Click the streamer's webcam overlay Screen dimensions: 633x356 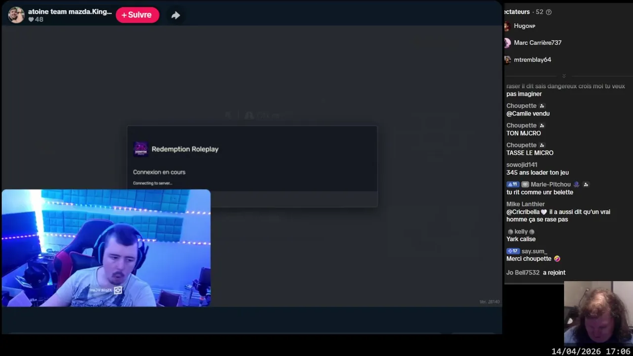tap(106, 248)
